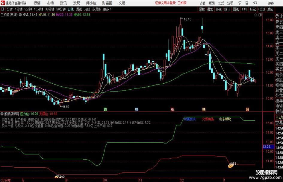Toggle the left panel layout icon
The width and height of the screenshot is (283, 182).
tap(3, 9)
